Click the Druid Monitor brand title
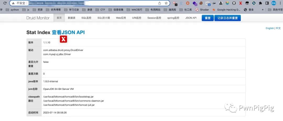The image size is (283, 121). click(x=38, y=18)
